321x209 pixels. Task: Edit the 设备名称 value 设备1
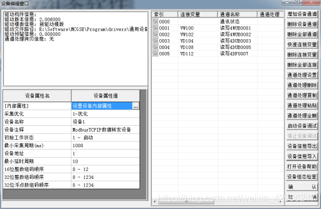point(105,122)
